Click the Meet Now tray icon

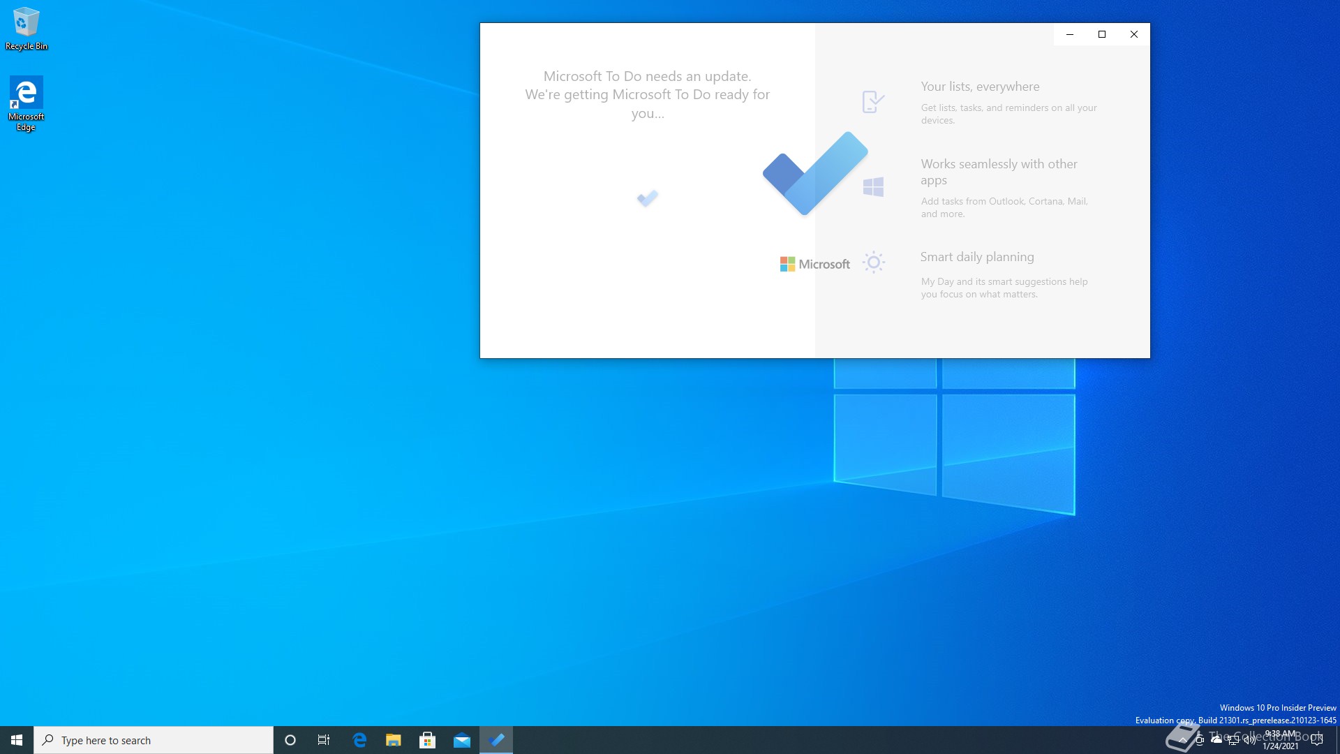click(x=1200, y=740)
